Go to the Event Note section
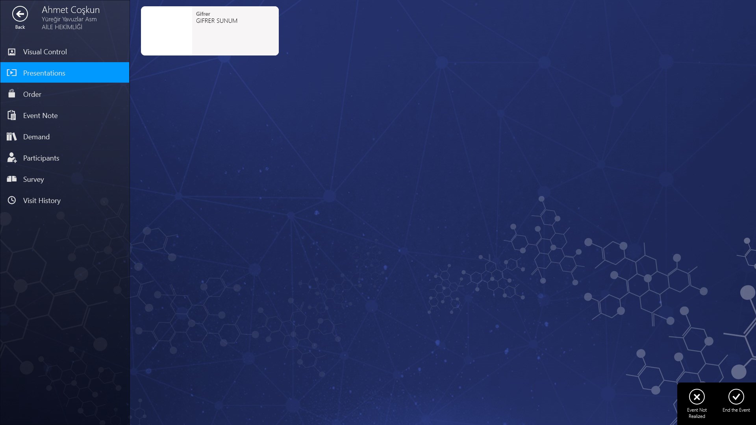 40,116
